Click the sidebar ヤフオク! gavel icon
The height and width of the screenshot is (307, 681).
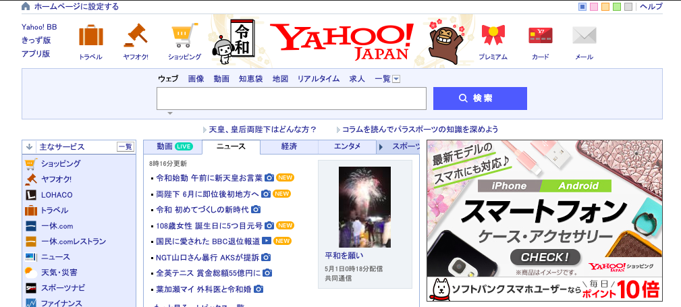(x=31, y=179)
